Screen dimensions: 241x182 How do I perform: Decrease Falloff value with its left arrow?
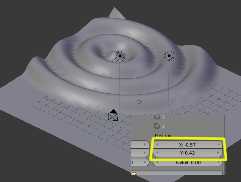[157, 162]
